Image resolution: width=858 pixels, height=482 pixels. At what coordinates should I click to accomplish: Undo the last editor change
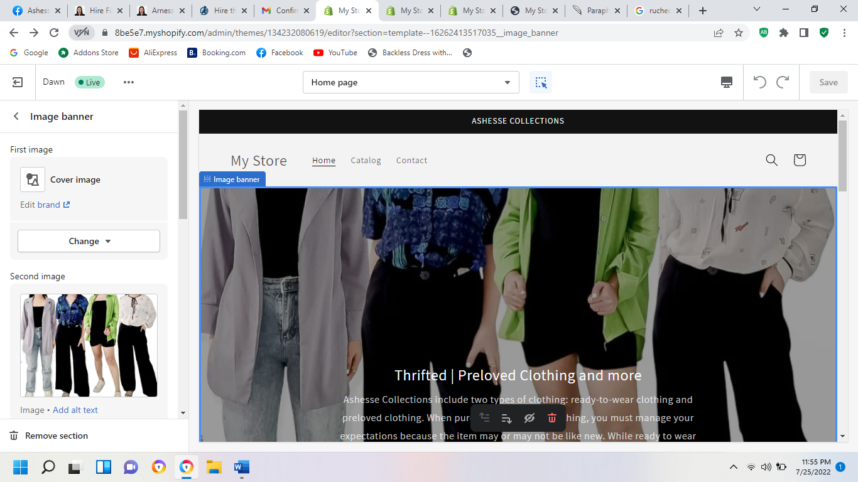(x=760, y=82)
